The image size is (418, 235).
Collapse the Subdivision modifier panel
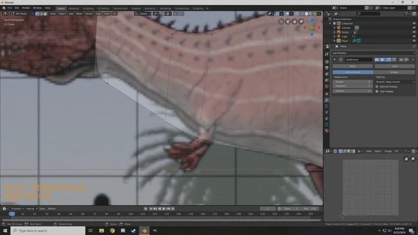(334, 59)
